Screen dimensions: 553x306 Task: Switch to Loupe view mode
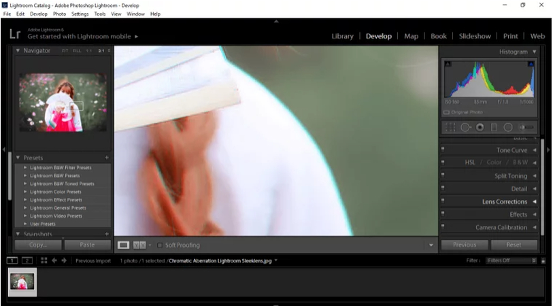123,245
